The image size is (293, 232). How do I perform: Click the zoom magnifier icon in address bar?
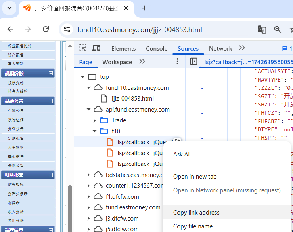coord(278,29)
